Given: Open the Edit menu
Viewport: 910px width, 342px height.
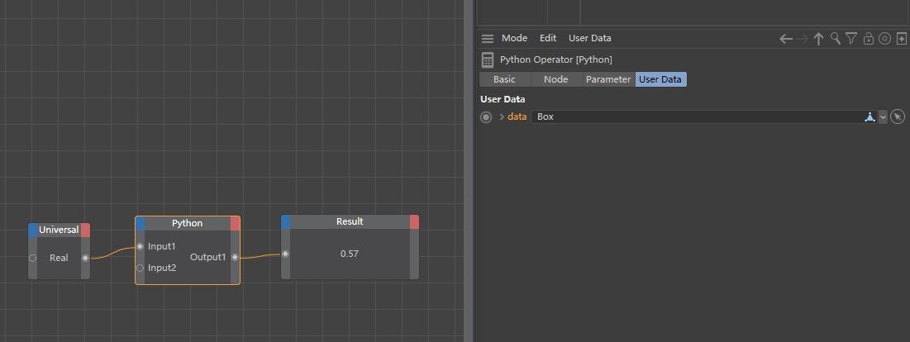Looking at the screenshot, I should click(548, 38).
